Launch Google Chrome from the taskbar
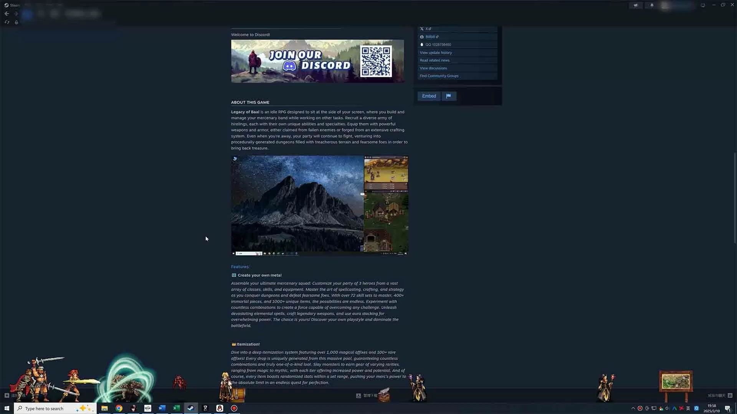The image size is (737, 414). tap(119, 408)
